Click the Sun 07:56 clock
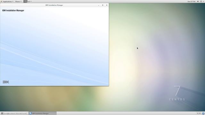 (x=191, y=1)
